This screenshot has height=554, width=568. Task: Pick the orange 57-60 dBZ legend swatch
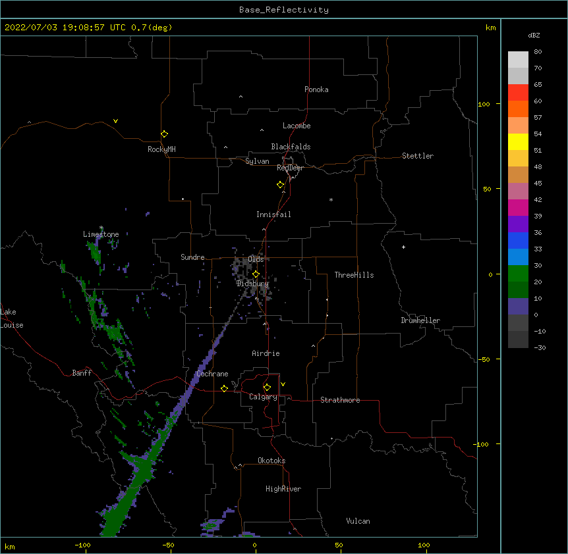click(518, 109)
